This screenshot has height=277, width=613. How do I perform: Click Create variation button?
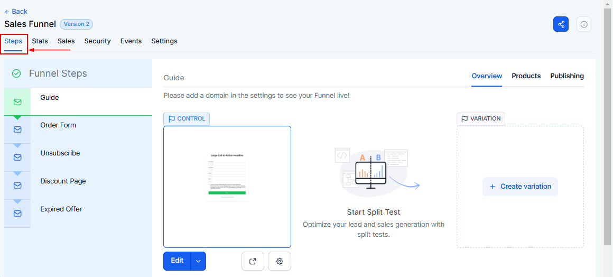pyautogui.click(x=520, y=187)
